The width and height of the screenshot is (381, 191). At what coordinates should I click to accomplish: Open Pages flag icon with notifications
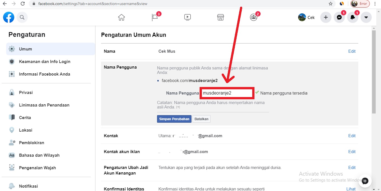coord(155,17)
